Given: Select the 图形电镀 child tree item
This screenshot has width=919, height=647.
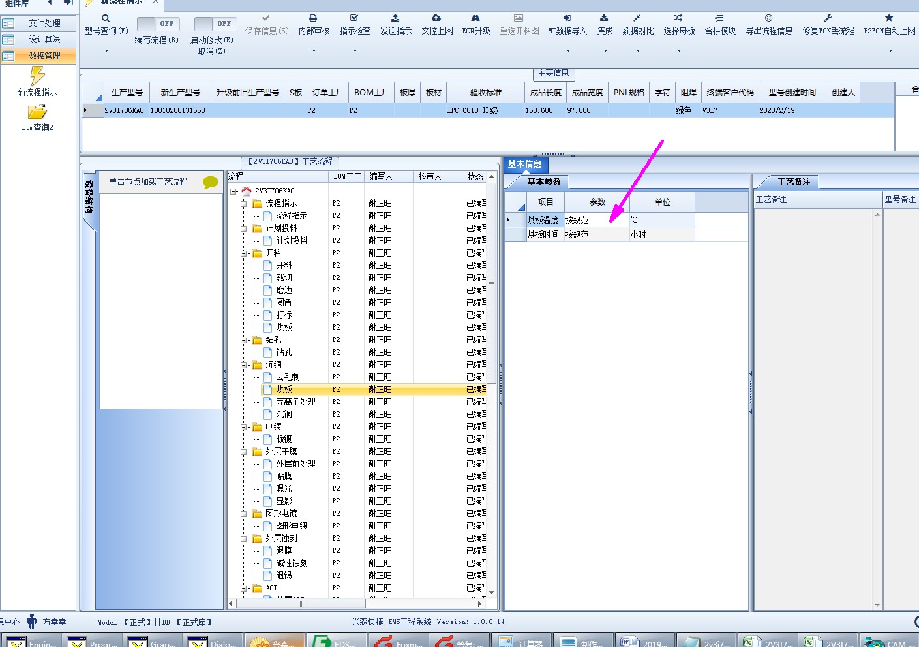Looking at the screenshot, I should [292, 526].
